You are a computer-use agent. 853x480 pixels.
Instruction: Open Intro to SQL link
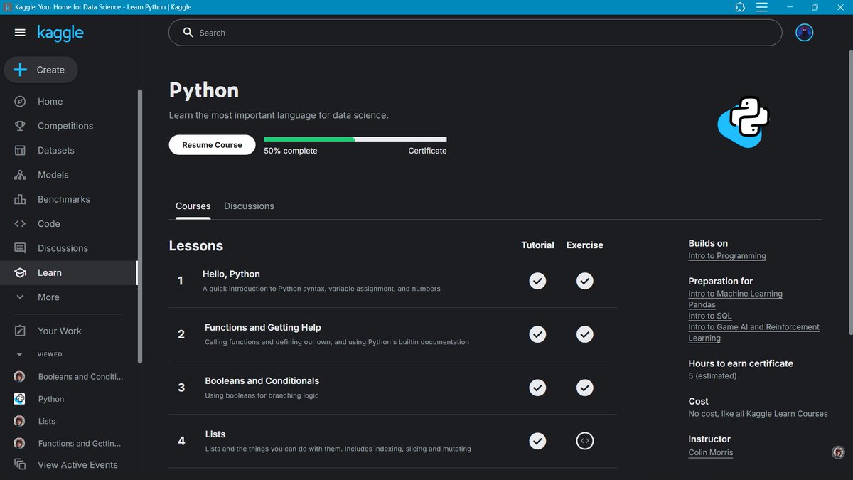[x=709, y=316]
